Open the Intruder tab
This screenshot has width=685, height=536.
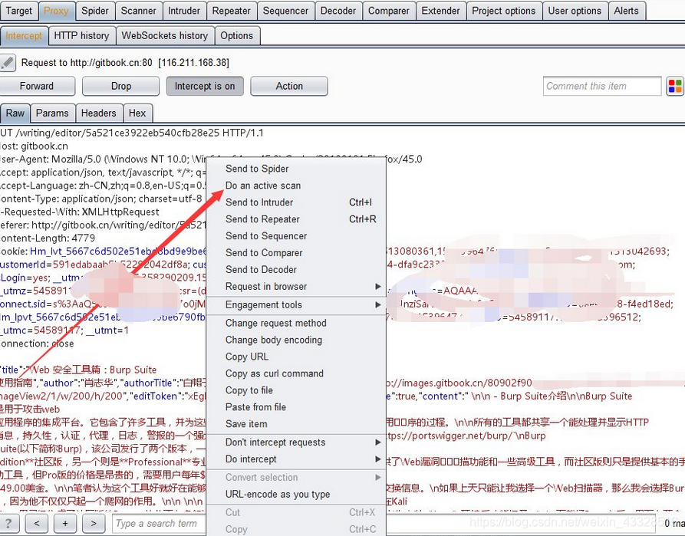tap(184, 11)
